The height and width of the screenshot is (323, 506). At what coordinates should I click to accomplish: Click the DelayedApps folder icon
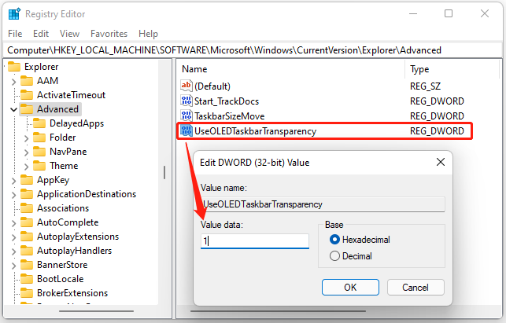click(x=39, y=123)
